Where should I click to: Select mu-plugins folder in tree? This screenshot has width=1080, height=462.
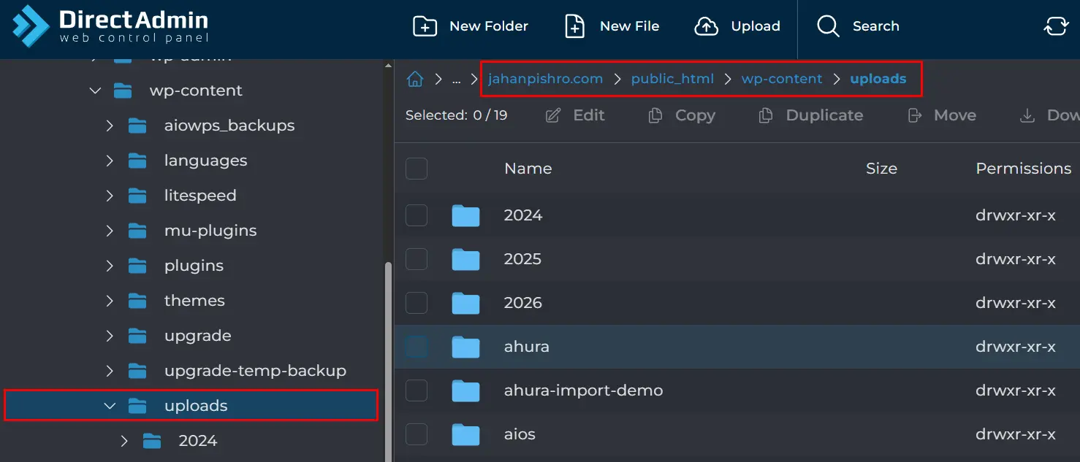click(x=210, y=231)
